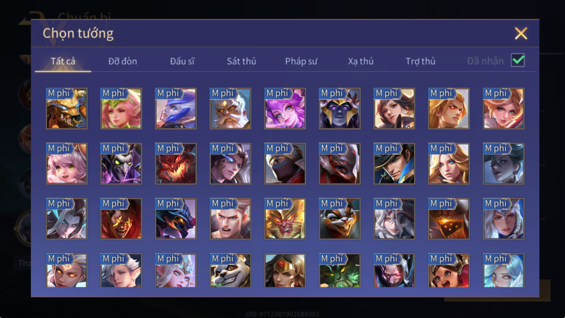Open the Sát thủ tab

241,61
